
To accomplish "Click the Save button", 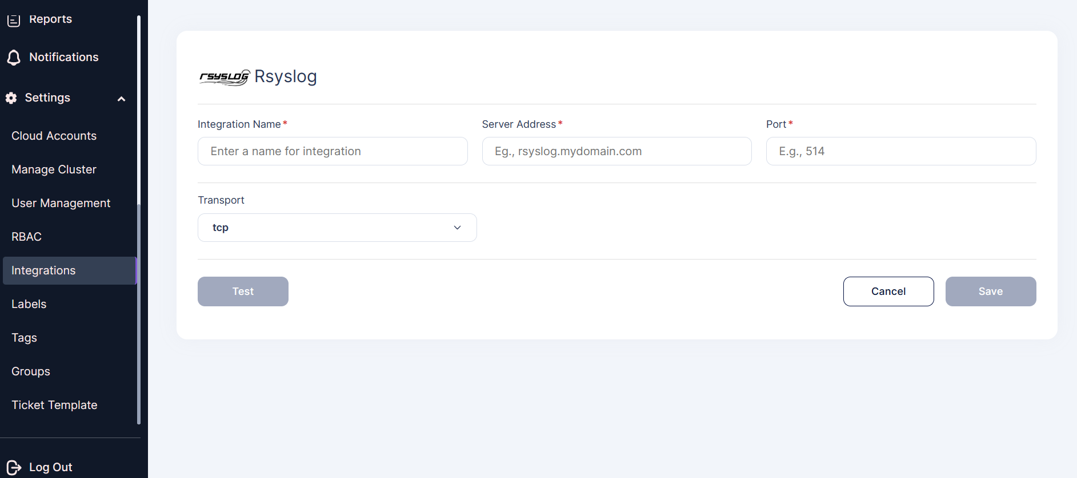I will tap(991, 291).
